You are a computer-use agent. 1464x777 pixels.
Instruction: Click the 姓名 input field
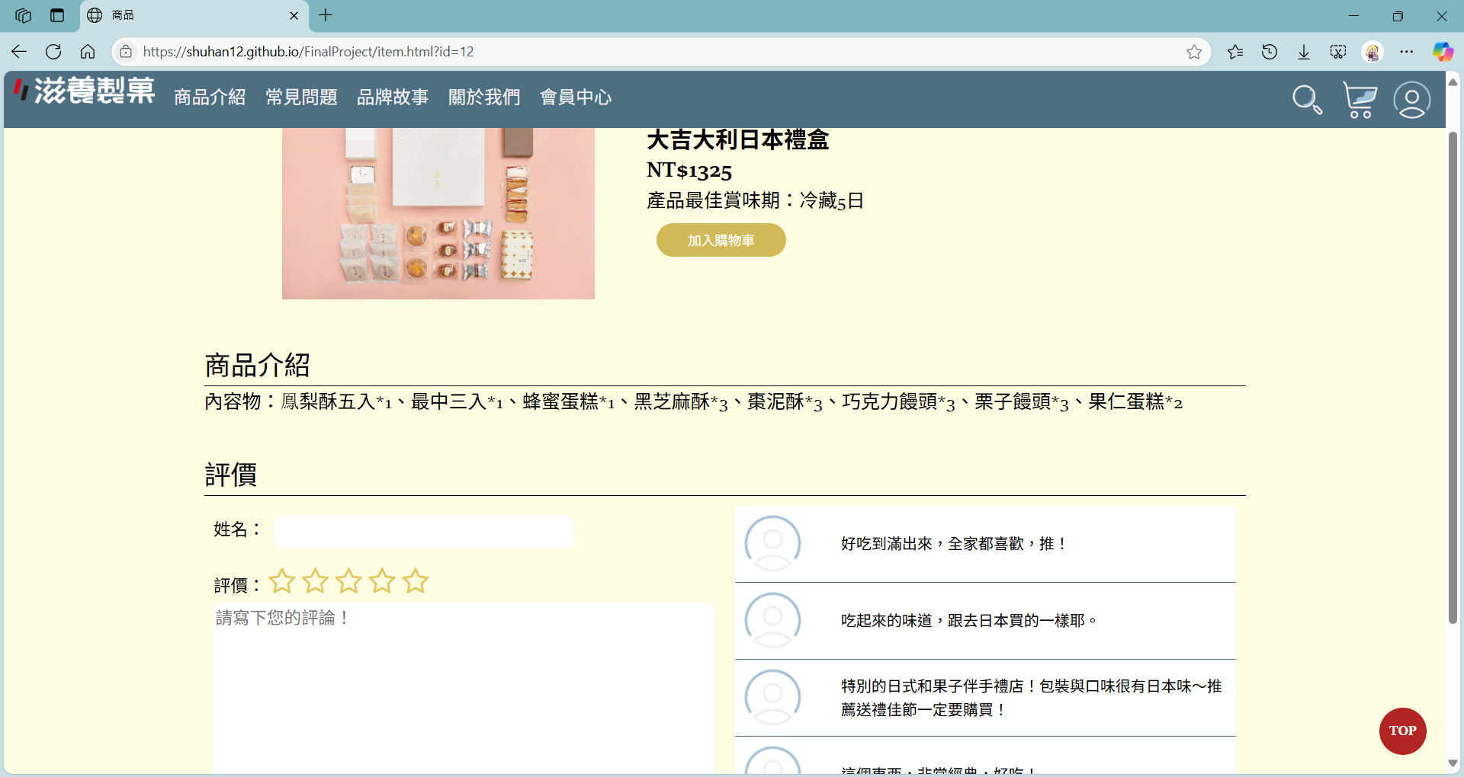tap(424, 531)
